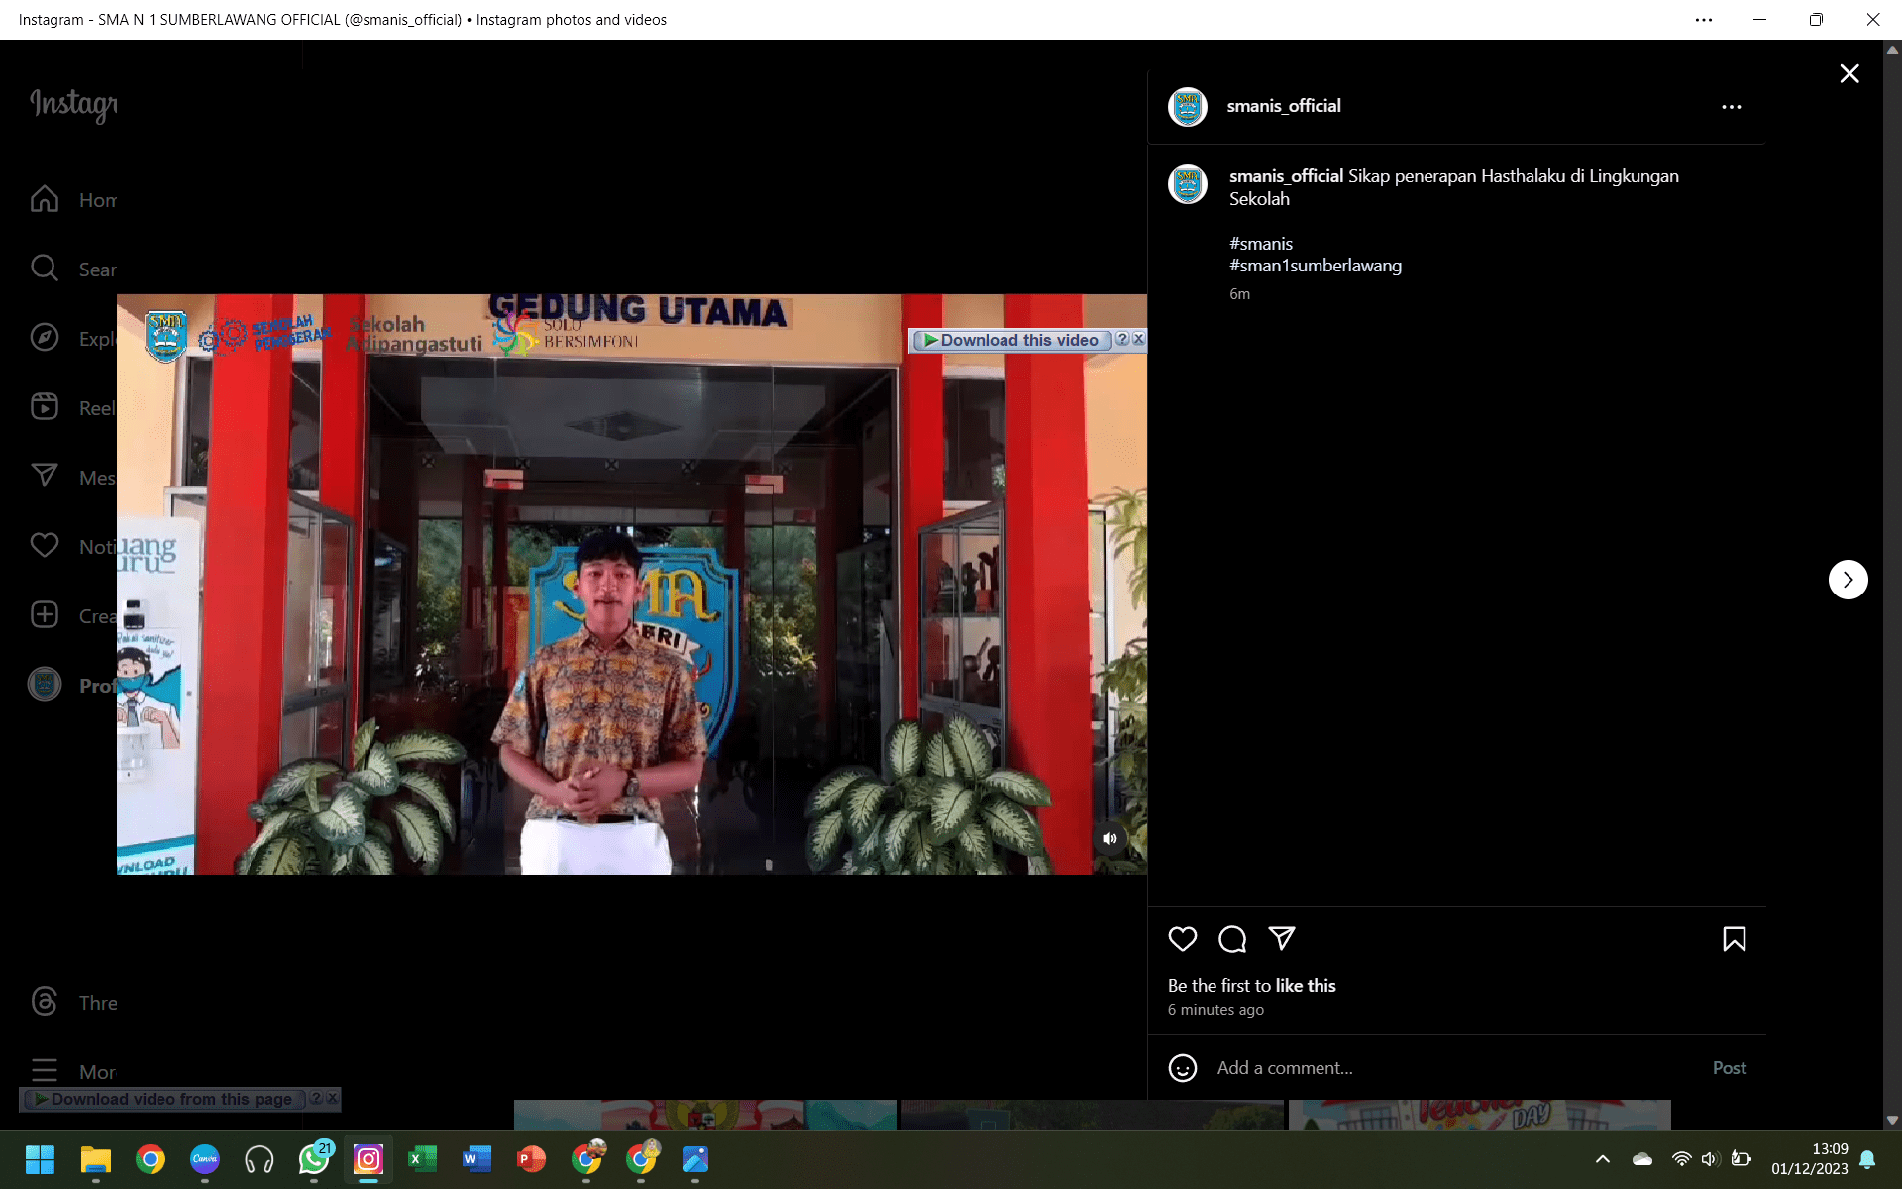This screenshot has width=1902, height=1189.
Task: Open Notifications heart in sidebar
Action: (x=45, y=546)
